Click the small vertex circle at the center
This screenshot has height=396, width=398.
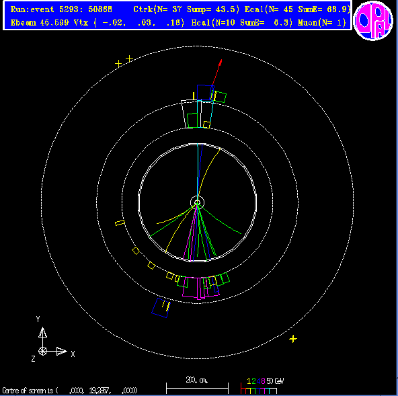click(197, 202)
